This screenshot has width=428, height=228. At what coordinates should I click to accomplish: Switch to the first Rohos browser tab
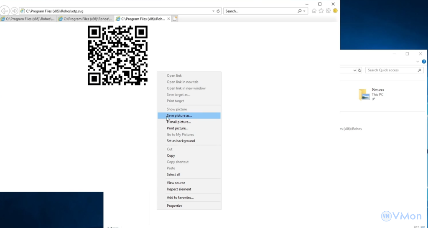pos(28,19)
